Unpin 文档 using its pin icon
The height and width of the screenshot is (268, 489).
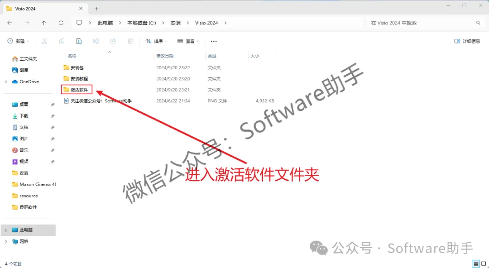[53, 128]
